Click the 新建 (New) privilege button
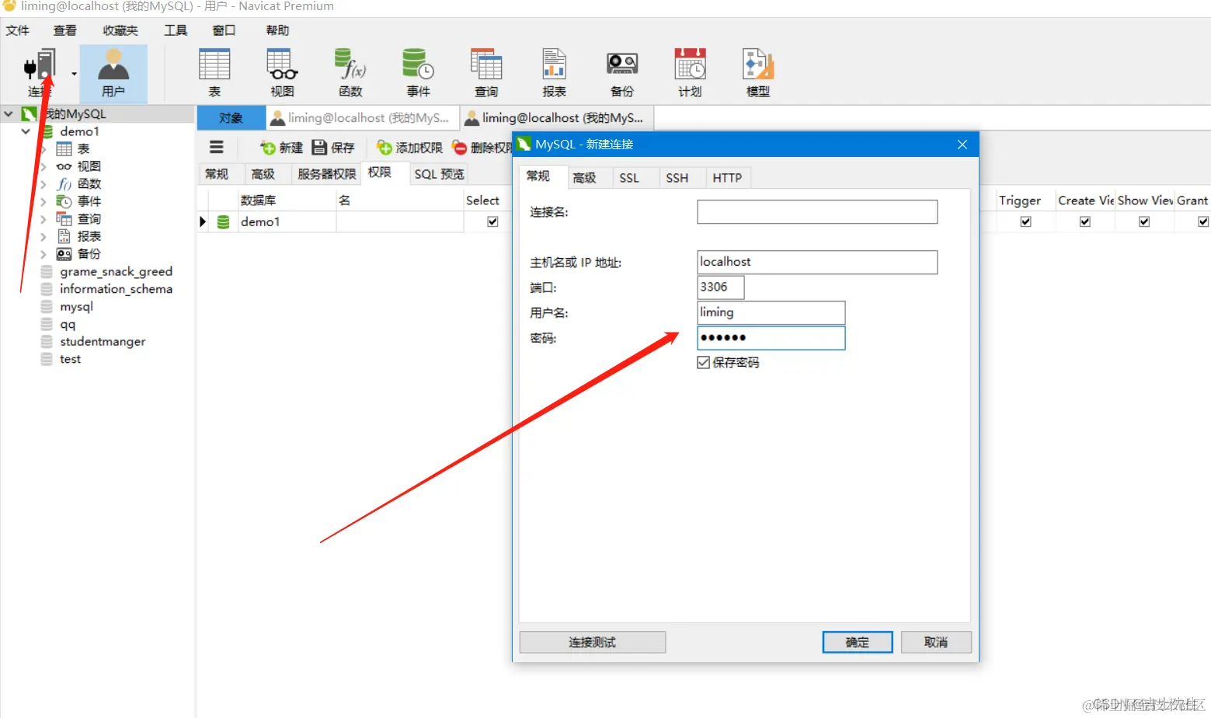 pos(281,148)
